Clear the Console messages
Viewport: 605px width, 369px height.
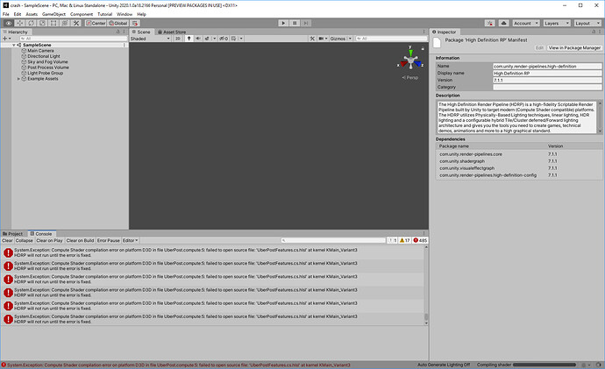coord(7,240)
